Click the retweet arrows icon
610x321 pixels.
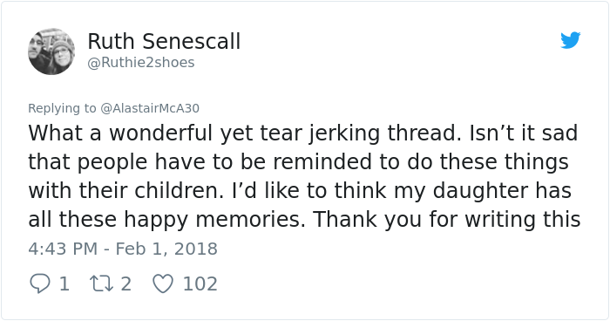(x=102, y=283)
